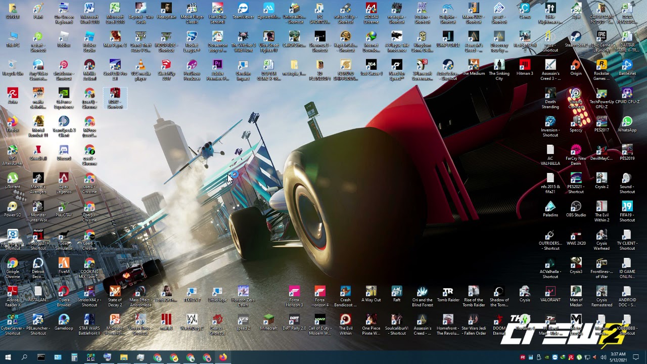Select the DOOM Eternal shortcut

click(499, 325)
